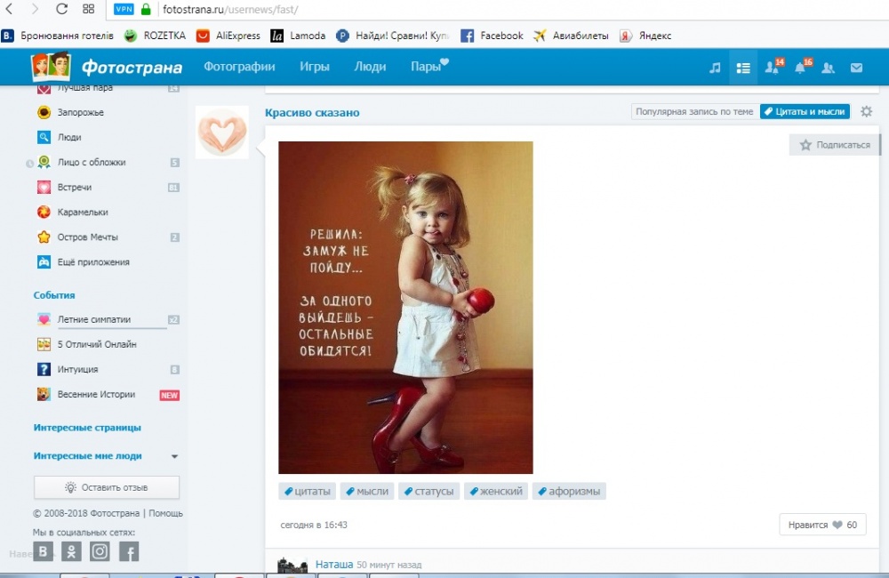Open the friend requests icon showing 14

click(x=773, y=67)
